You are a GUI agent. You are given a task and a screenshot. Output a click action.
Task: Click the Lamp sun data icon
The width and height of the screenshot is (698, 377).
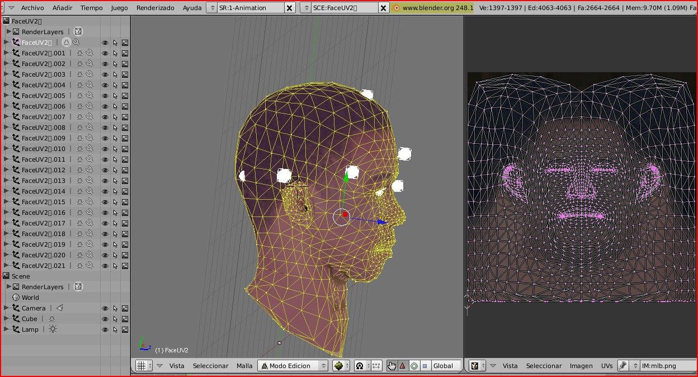pos(53,329)
